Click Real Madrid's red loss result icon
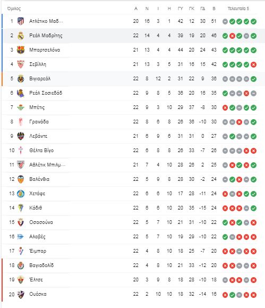The image size is (265, 308). [x=232, y=36]
